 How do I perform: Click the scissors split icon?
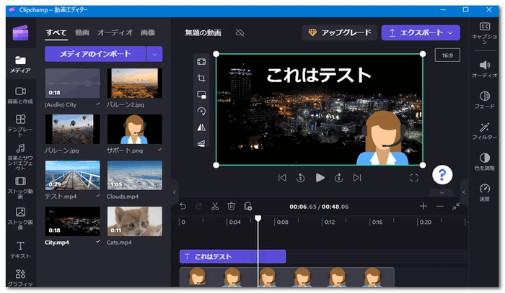click(214, 206)
